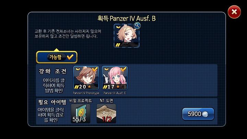Viewport: 247px width, 139px height.
Task: Open the Panzer IV Ausf. B character portrait
Action: (x=127, y=36)
